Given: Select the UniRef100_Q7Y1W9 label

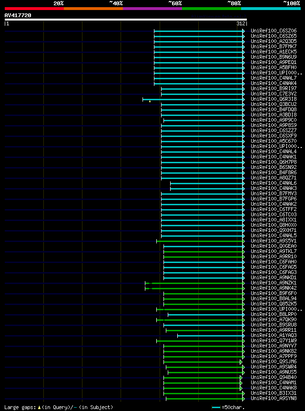Looking at the screenshot, I should pyautogui.click(x=274, y=340).
